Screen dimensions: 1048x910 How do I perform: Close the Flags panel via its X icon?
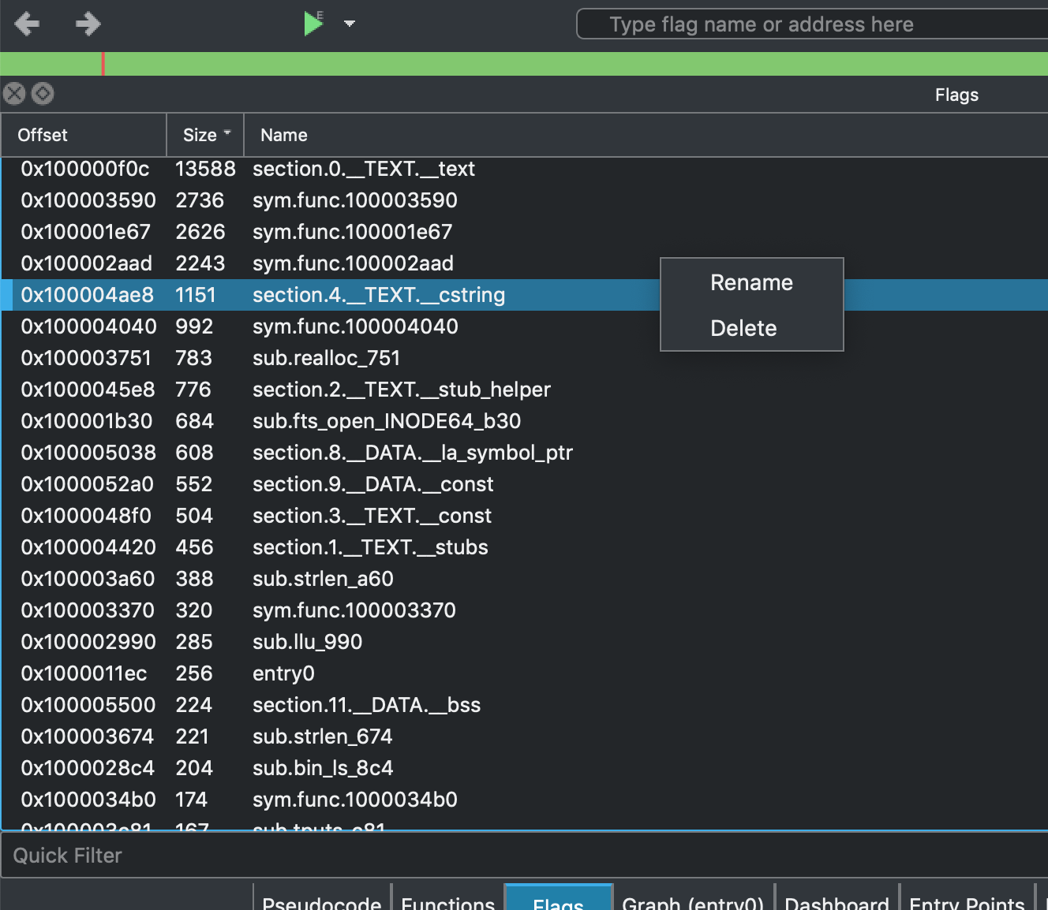click(13, 94)
